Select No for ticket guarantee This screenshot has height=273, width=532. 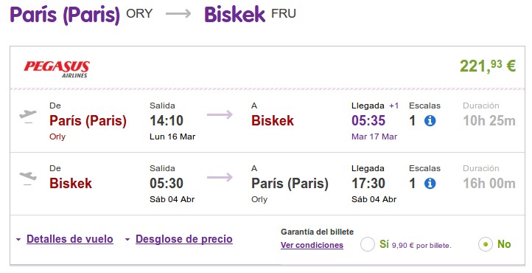coord(486,244)
